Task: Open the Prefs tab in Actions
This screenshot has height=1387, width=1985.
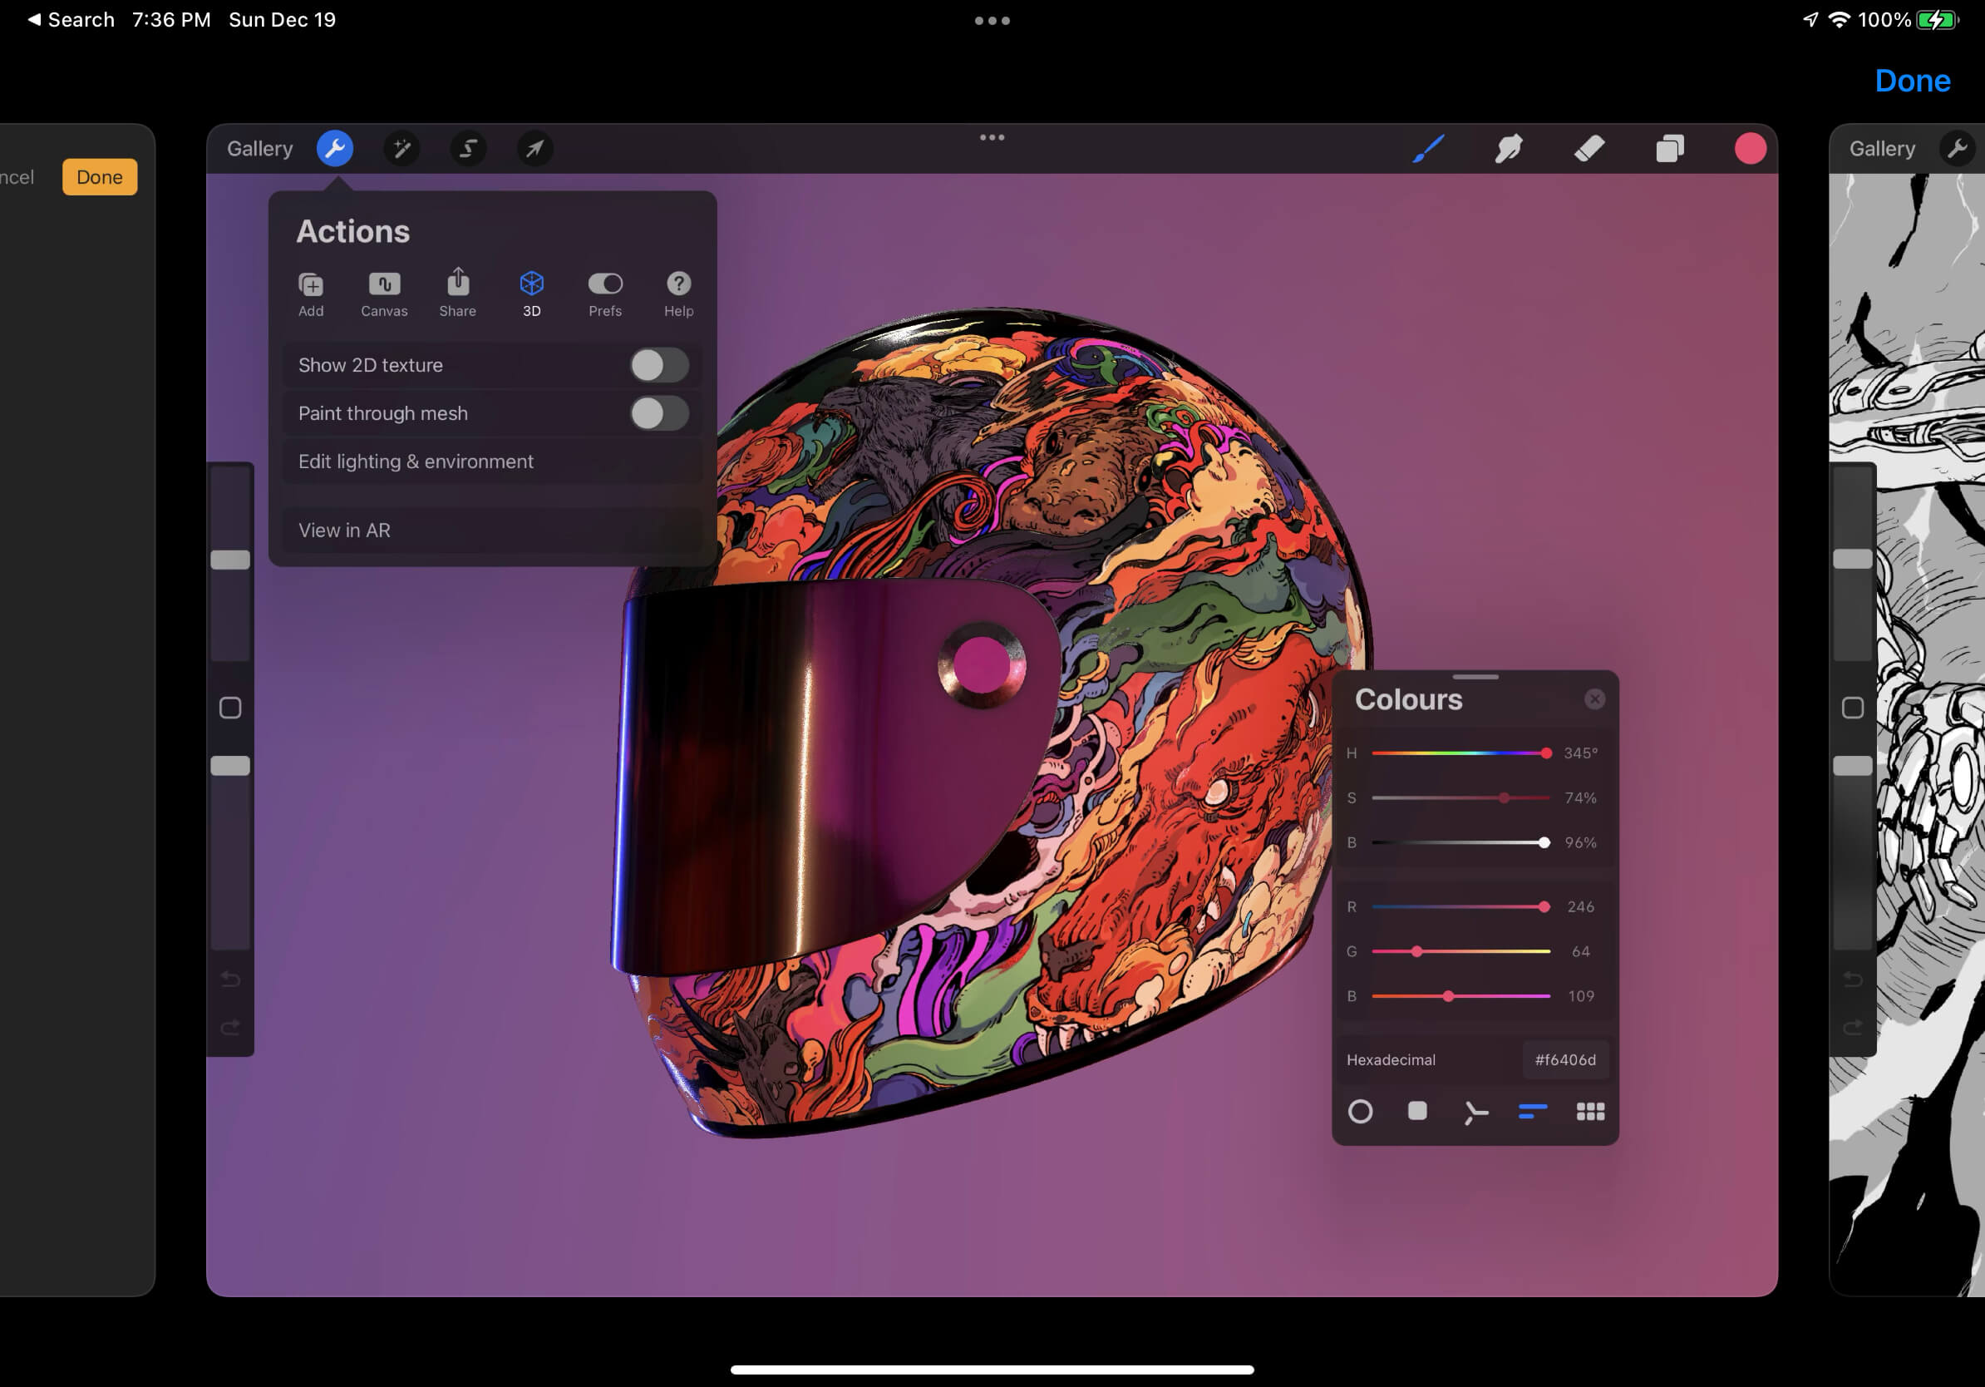Action: (605, 294)
